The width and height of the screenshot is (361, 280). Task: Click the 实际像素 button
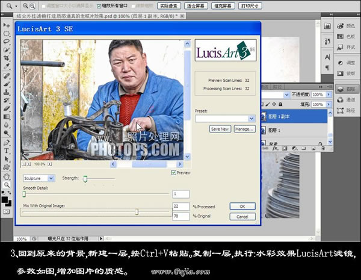click(168, 6)
